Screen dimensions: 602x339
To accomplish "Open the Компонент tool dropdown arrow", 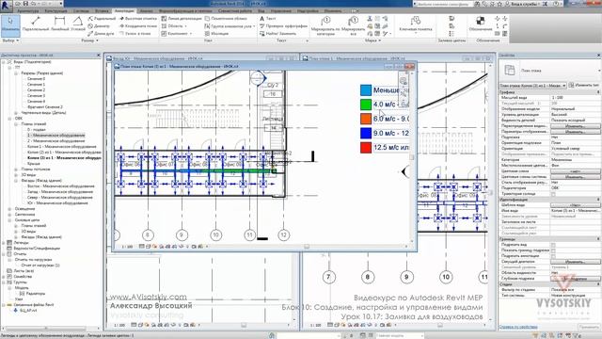I will (x=191, y=34).
